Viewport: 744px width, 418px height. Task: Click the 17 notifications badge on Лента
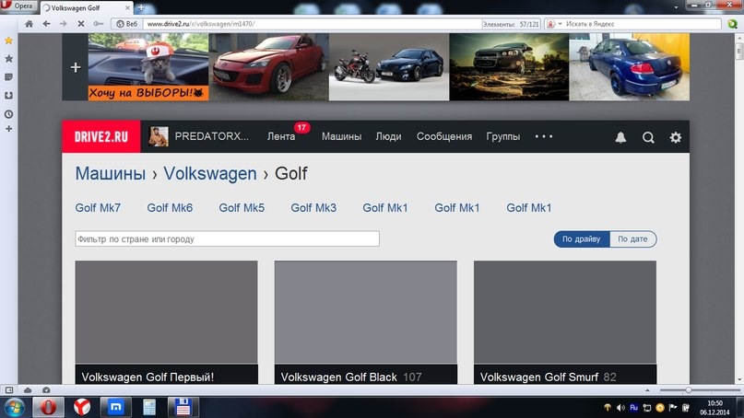coord(301,127)
